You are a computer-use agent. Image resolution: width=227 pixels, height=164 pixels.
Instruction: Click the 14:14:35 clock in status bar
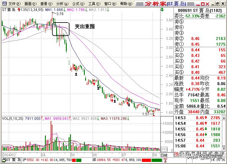point(218,160)
